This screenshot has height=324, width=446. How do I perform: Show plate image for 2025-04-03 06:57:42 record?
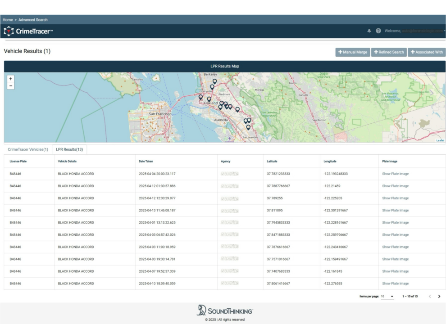click(396, 235)
